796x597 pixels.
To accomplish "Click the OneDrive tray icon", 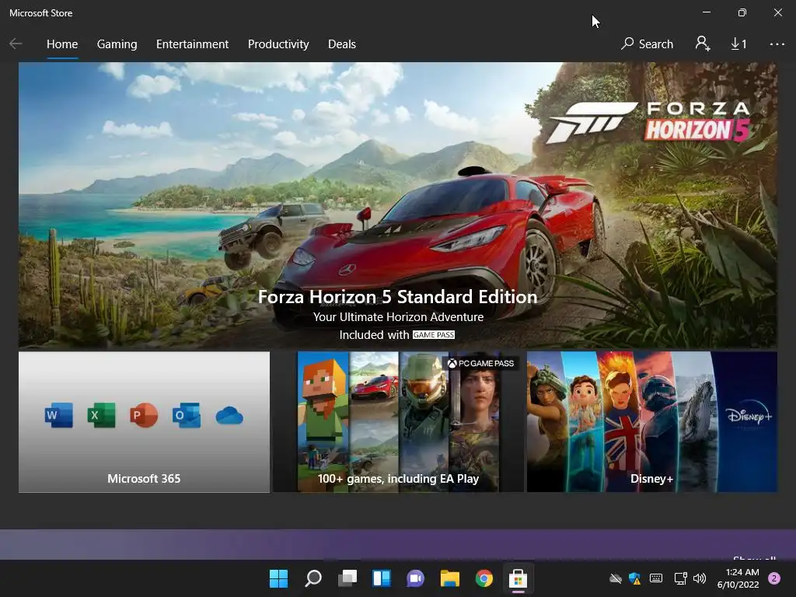I will click(616, 578).
